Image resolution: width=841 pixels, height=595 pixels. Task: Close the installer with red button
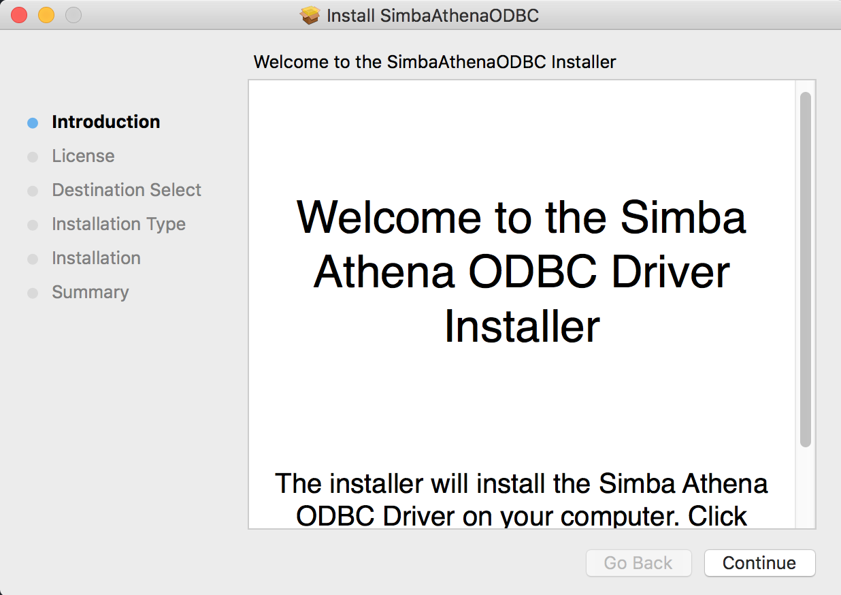point(19,14)
